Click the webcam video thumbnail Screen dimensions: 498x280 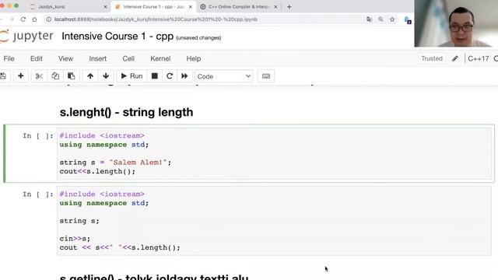456,23
